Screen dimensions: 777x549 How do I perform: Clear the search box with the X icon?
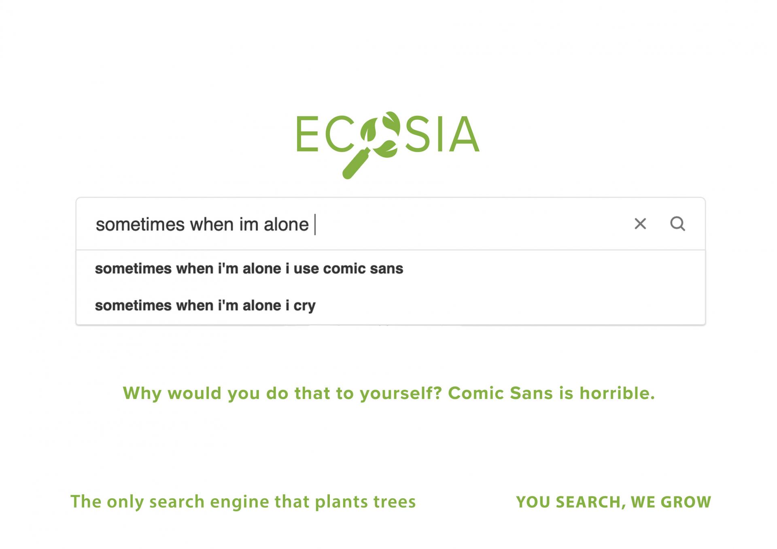(640, 224)
